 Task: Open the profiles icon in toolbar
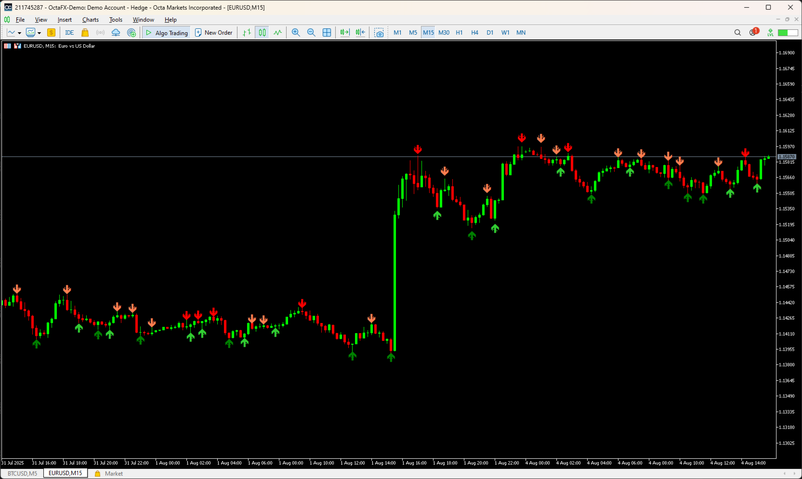[30, 33]
